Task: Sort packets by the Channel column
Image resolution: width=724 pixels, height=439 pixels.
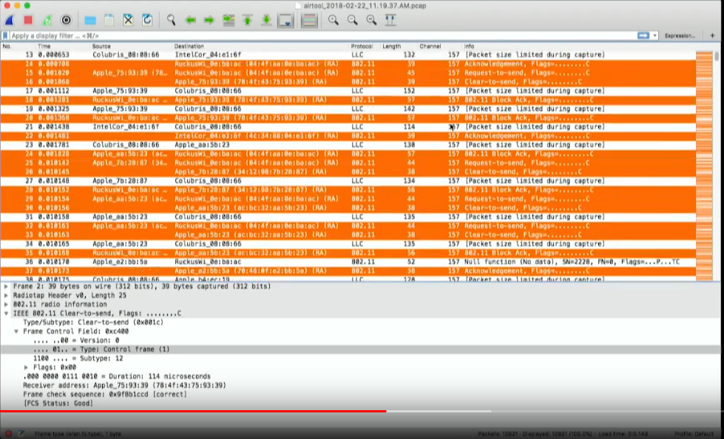Action: point(430,46)
